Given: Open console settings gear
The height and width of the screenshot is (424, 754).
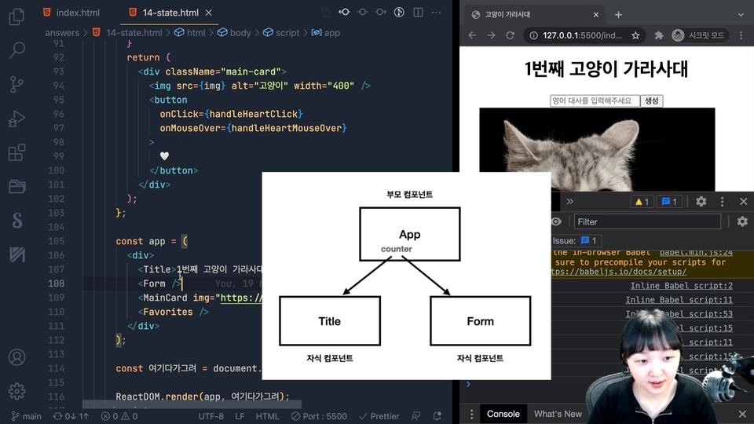Looking at the screenshot, I should tap(742, 221).
